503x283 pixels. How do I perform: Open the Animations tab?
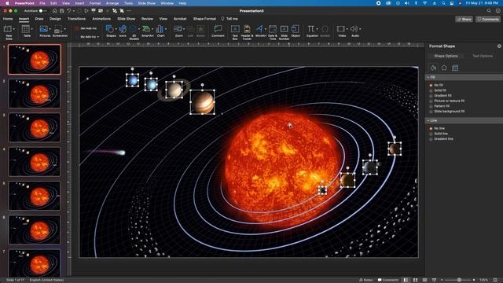click(x=101, y=19)
